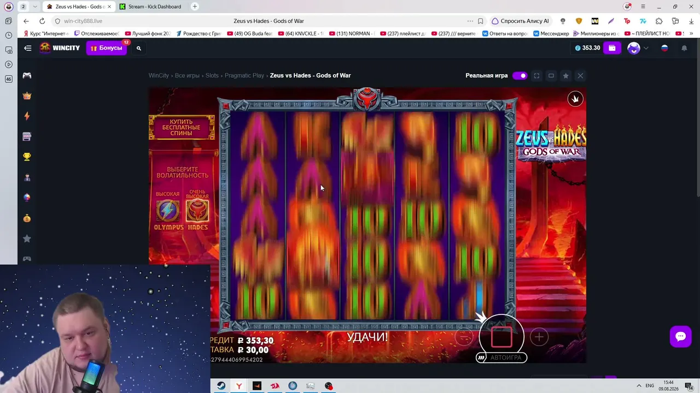700x393 pixels.
Task: Open the user avatar profile
Action: pos(634,48)
